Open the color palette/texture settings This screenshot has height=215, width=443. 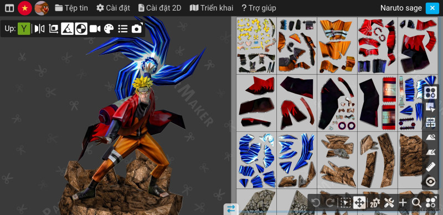tap(109, 29)
